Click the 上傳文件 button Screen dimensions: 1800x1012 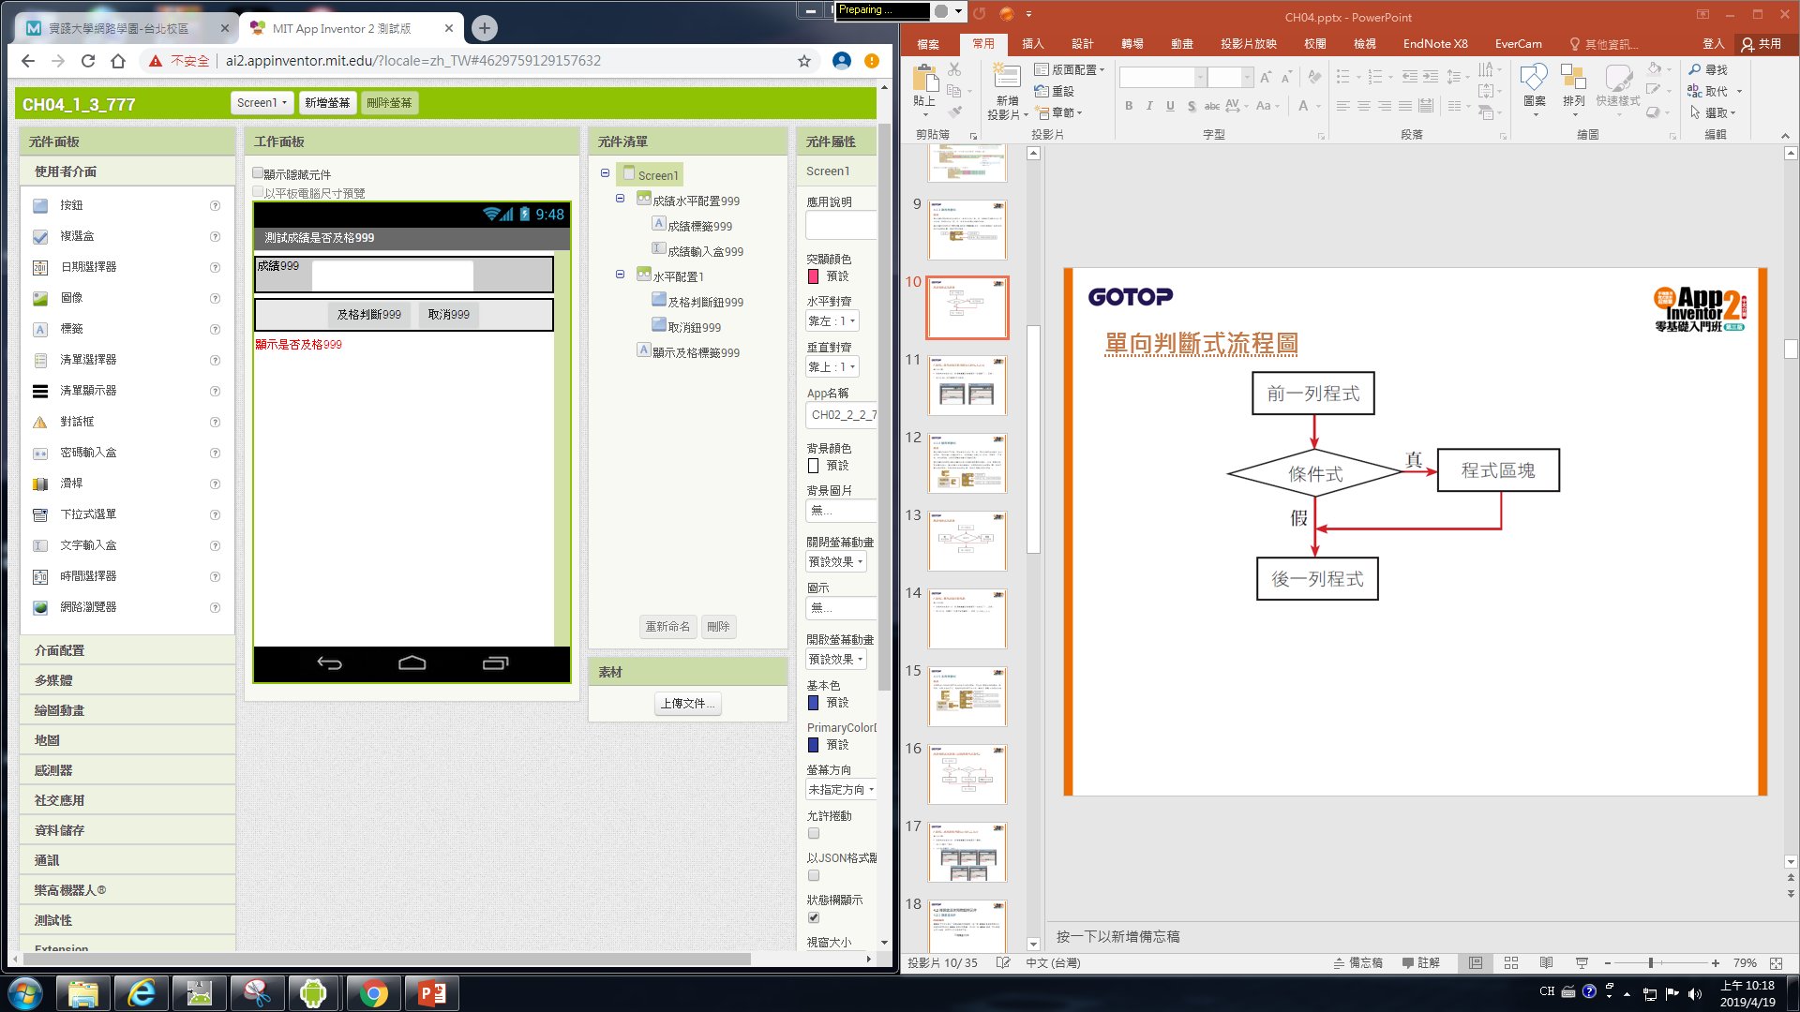click(x=688, y=703)
